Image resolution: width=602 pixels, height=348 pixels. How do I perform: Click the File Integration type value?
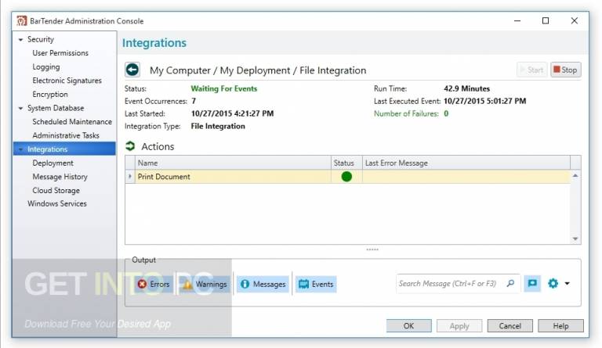click(218, 126)
